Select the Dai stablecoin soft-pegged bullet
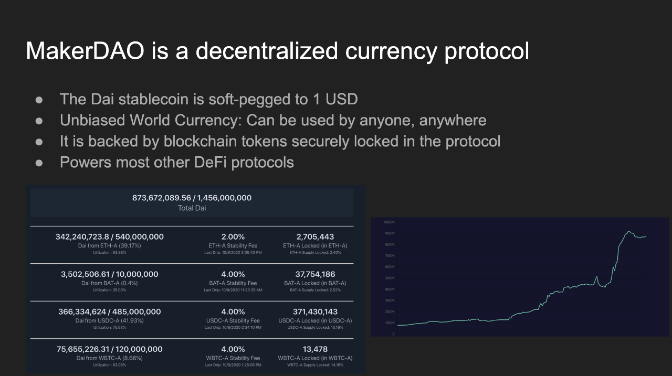 [209, 99]
